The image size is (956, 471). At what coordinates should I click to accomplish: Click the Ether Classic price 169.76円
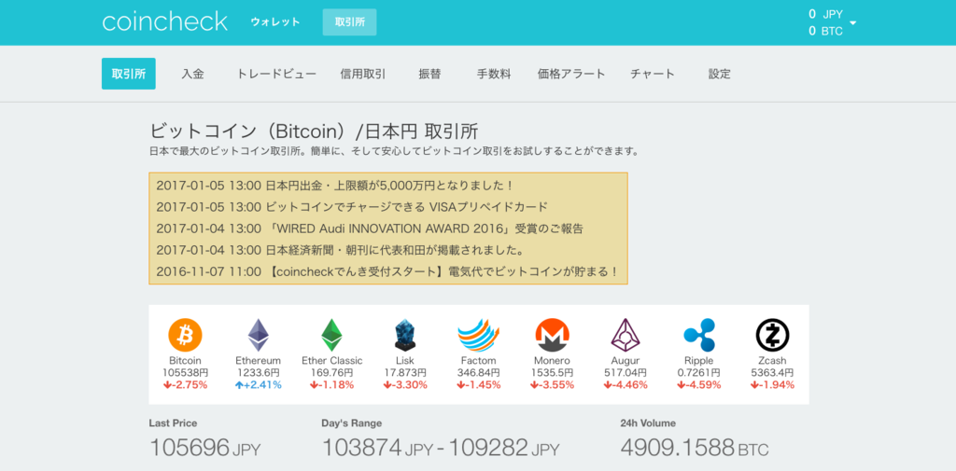pos(331,372)
